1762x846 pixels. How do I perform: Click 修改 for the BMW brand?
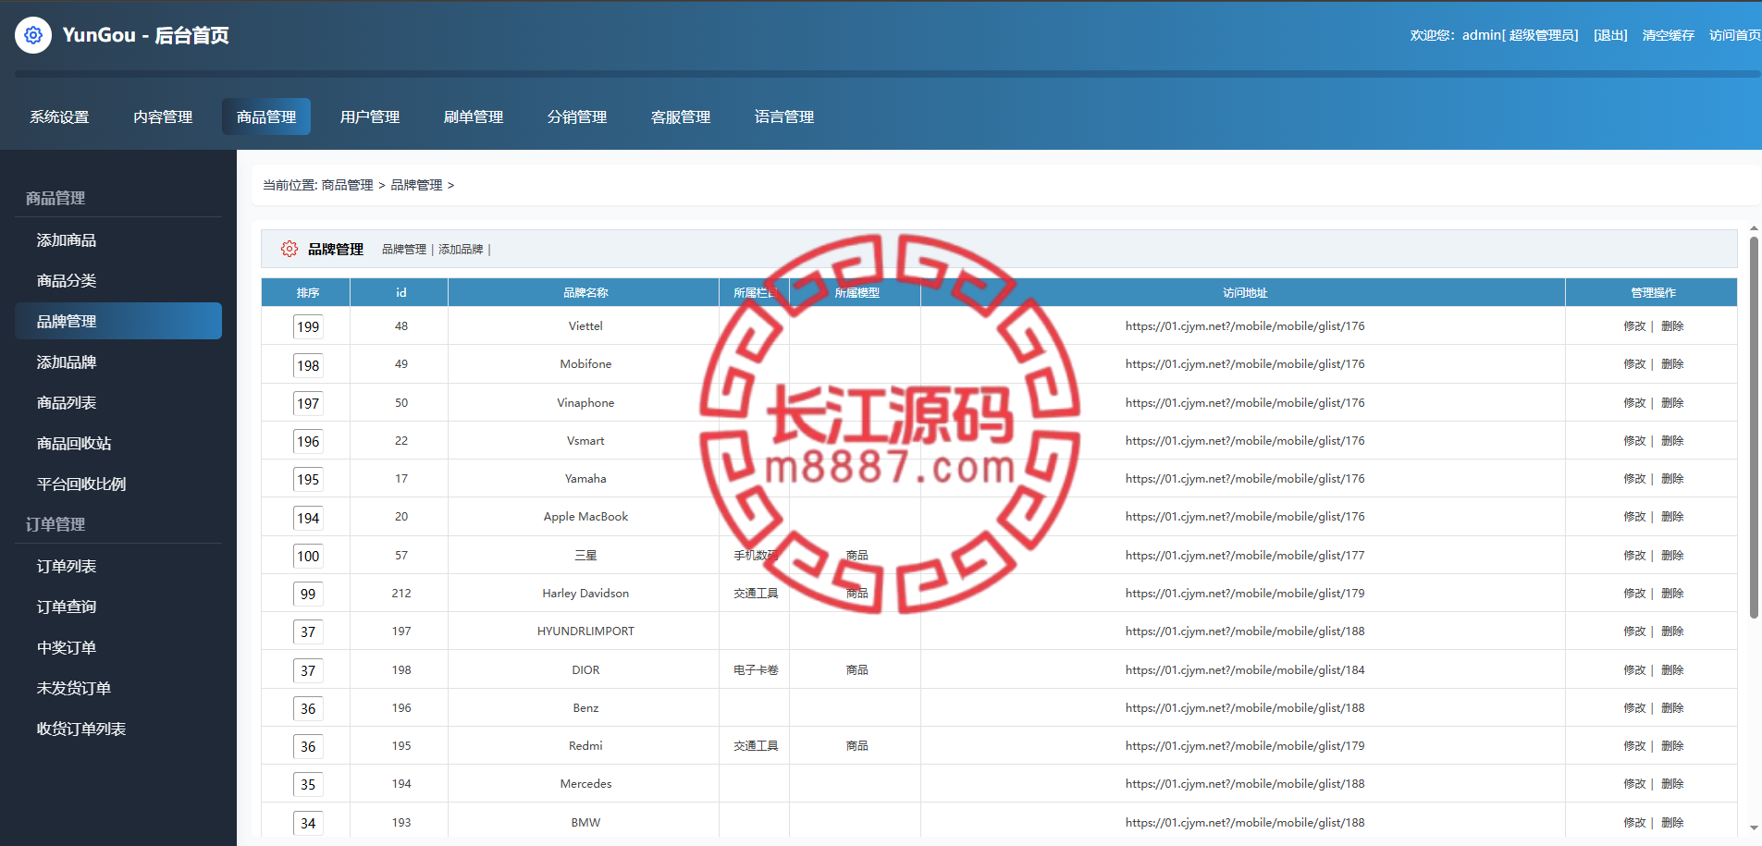tap(1634, 823)
